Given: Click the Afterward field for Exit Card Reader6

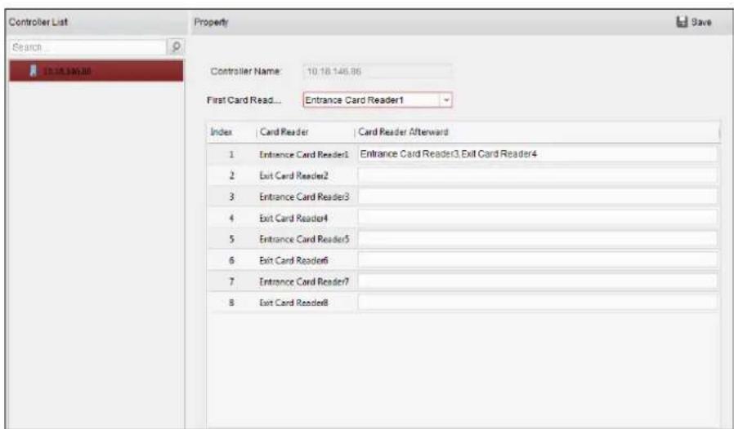Looking at the screenshot, I should tap(537, 260).
